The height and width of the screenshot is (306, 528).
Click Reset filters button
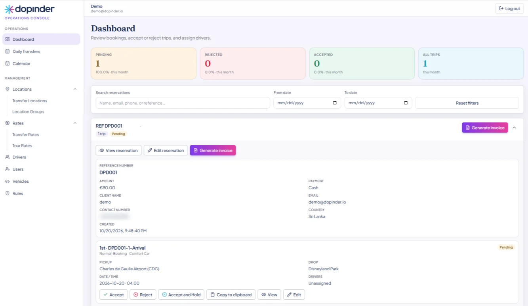point(467,103)
